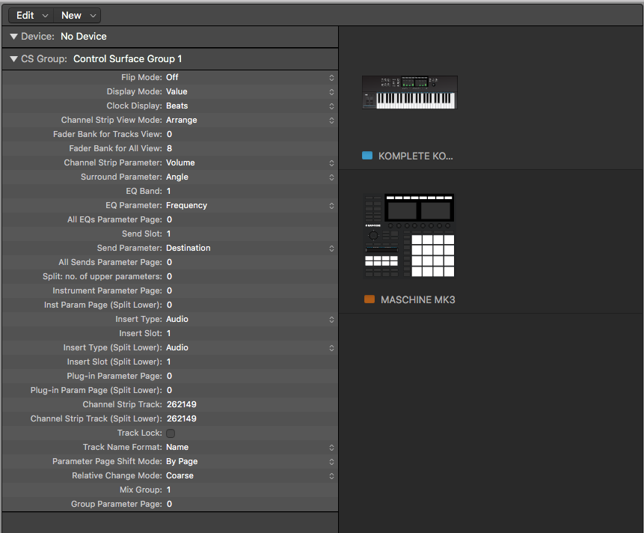The height and width of the screenshot is (533, 644).
Task: Open the Display Mode popup arrows
Action: pos(331,92)
